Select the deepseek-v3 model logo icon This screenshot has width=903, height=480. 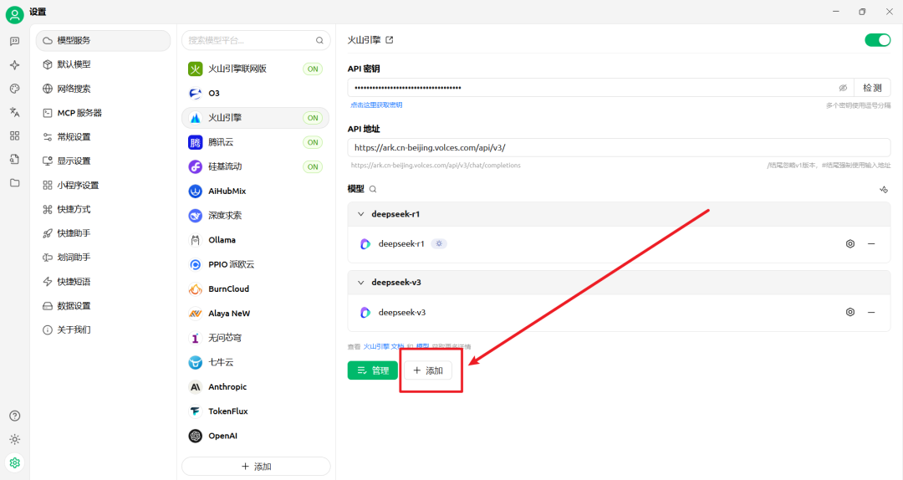pos(365,312)
